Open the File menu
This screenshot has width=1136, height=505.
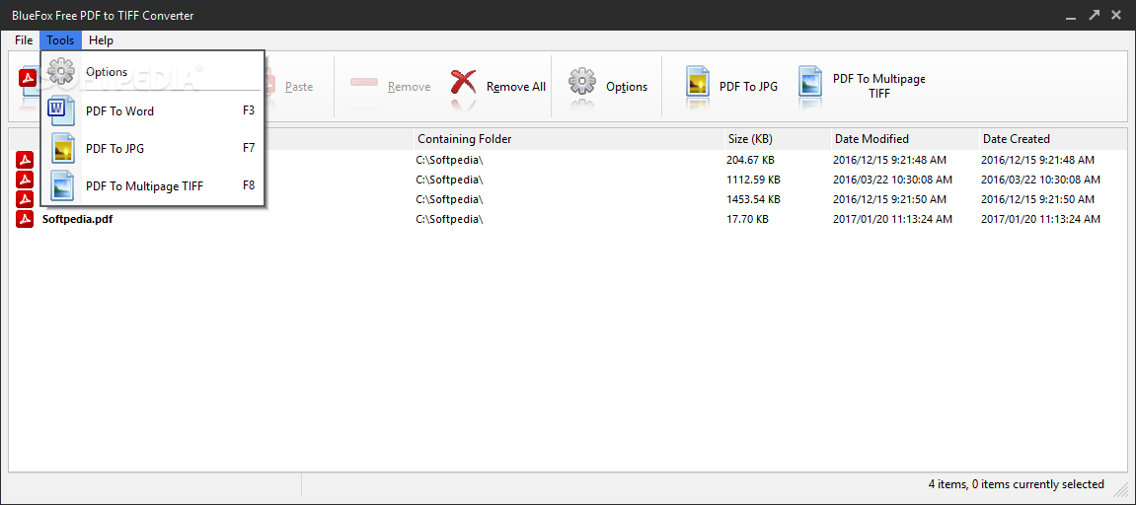pos(23,39)
